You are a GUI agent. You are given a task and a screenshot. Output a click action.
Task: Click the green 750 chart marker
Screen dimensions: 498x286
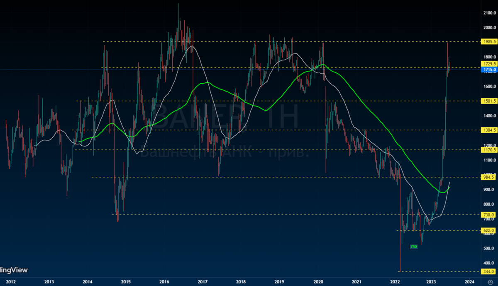(x=413, y=247)
